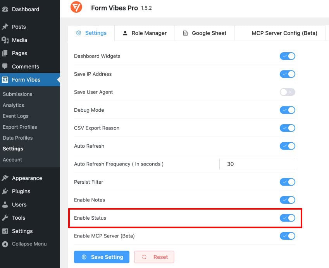The width and height of the screenshot is (329, 268).
Task: Click the Save Setting button
Action: tap(102, 257)
